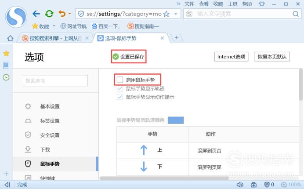
Task: Go back with the blue arrow
Action: [x=36, y=14]
